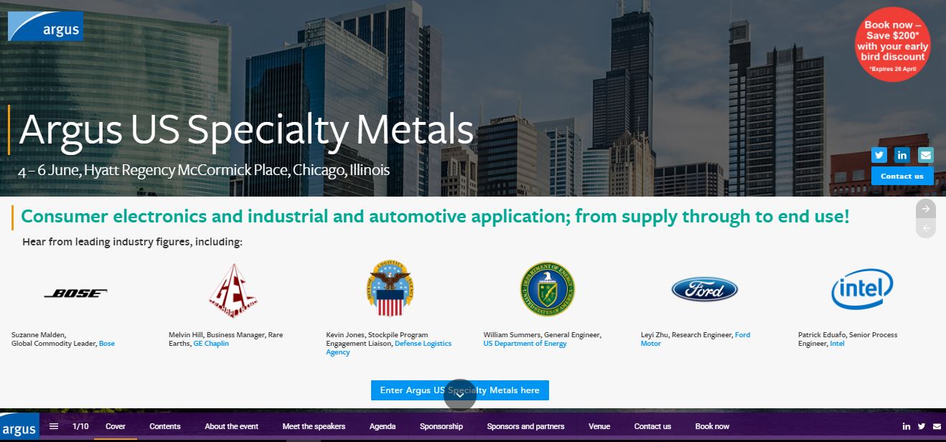Viewport: 946px width, 442px height.
Task: Click the red Book now early bird badge
Action: (x=893, y=44)
